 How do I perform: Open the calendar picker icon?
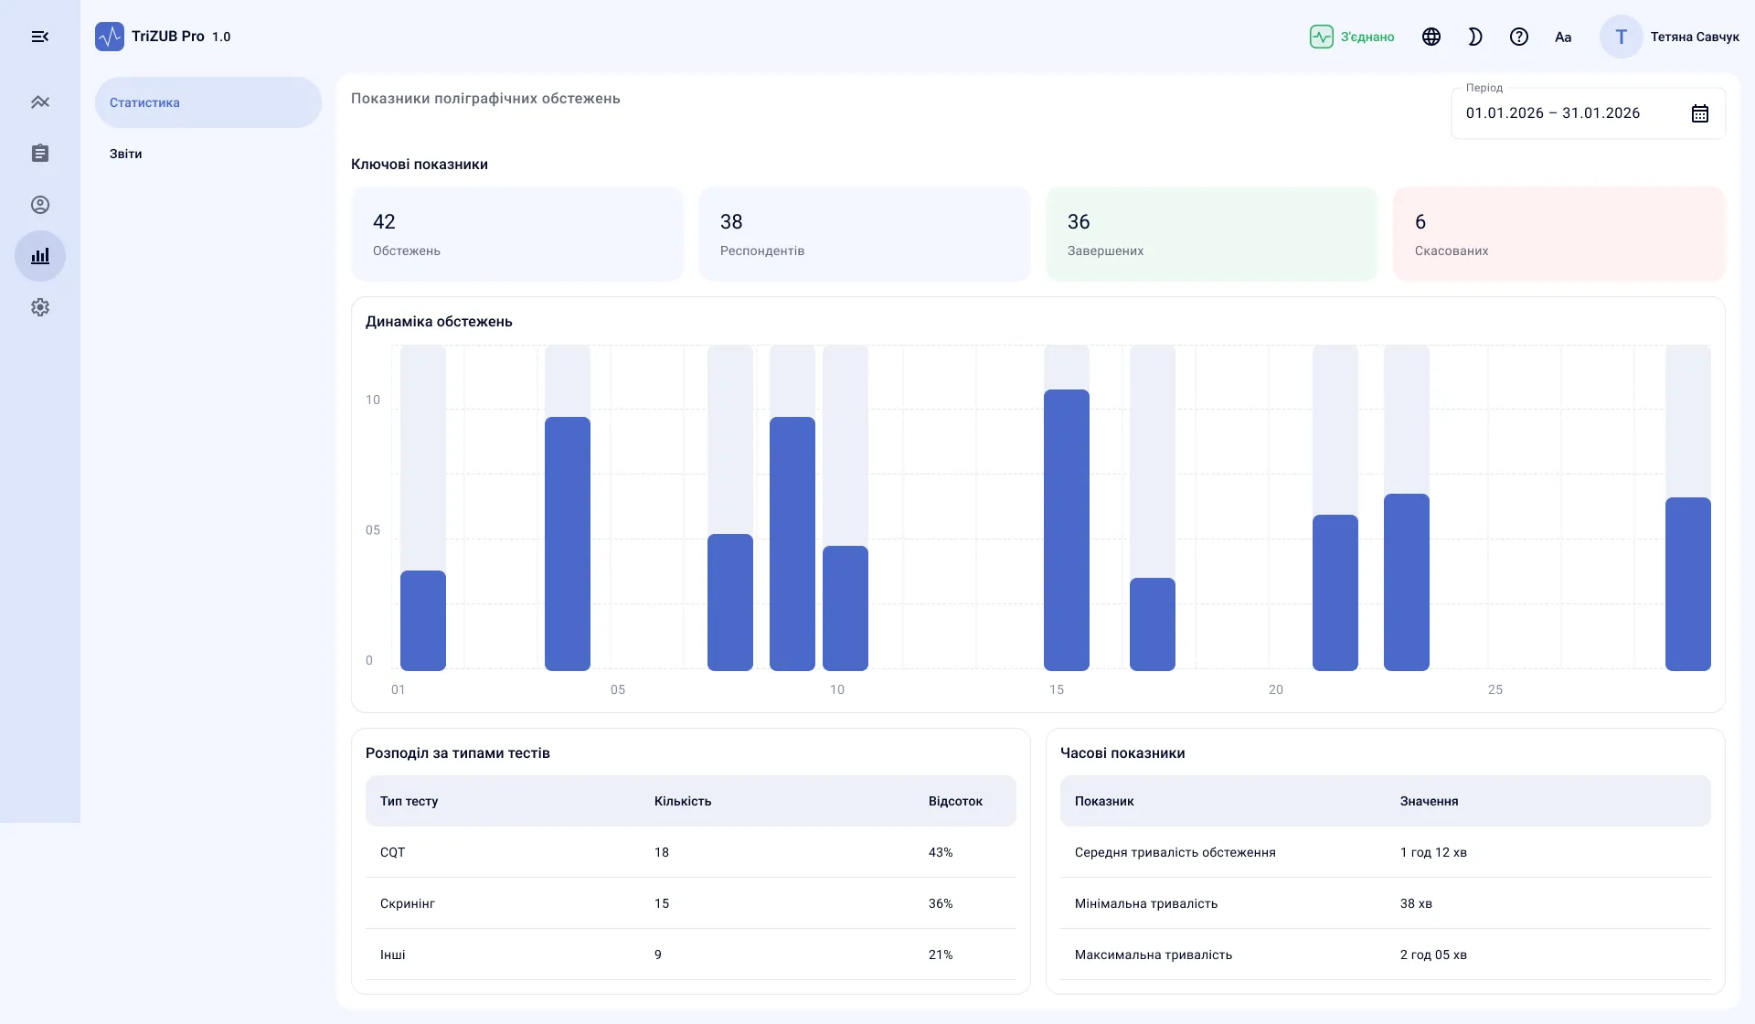click(1700, 113)
